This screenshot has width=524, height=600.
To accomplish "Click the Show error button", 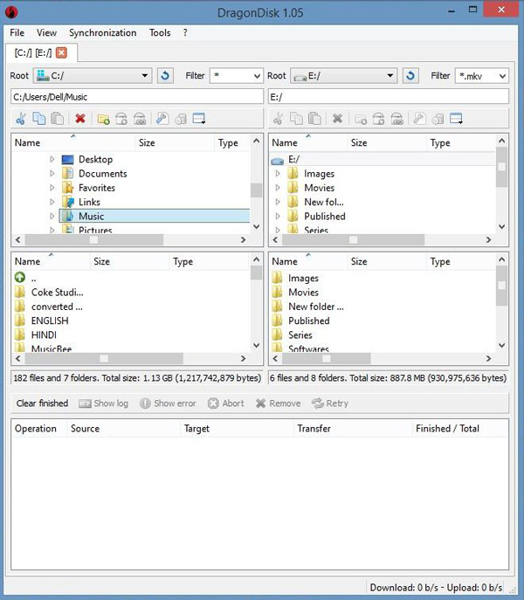I will [168, 403].
